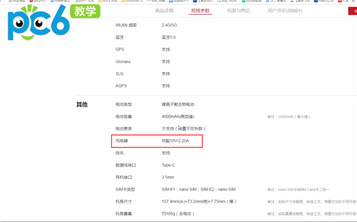Click the AGPS label
This screenshot has height=222, width=357.
[121, 86]
